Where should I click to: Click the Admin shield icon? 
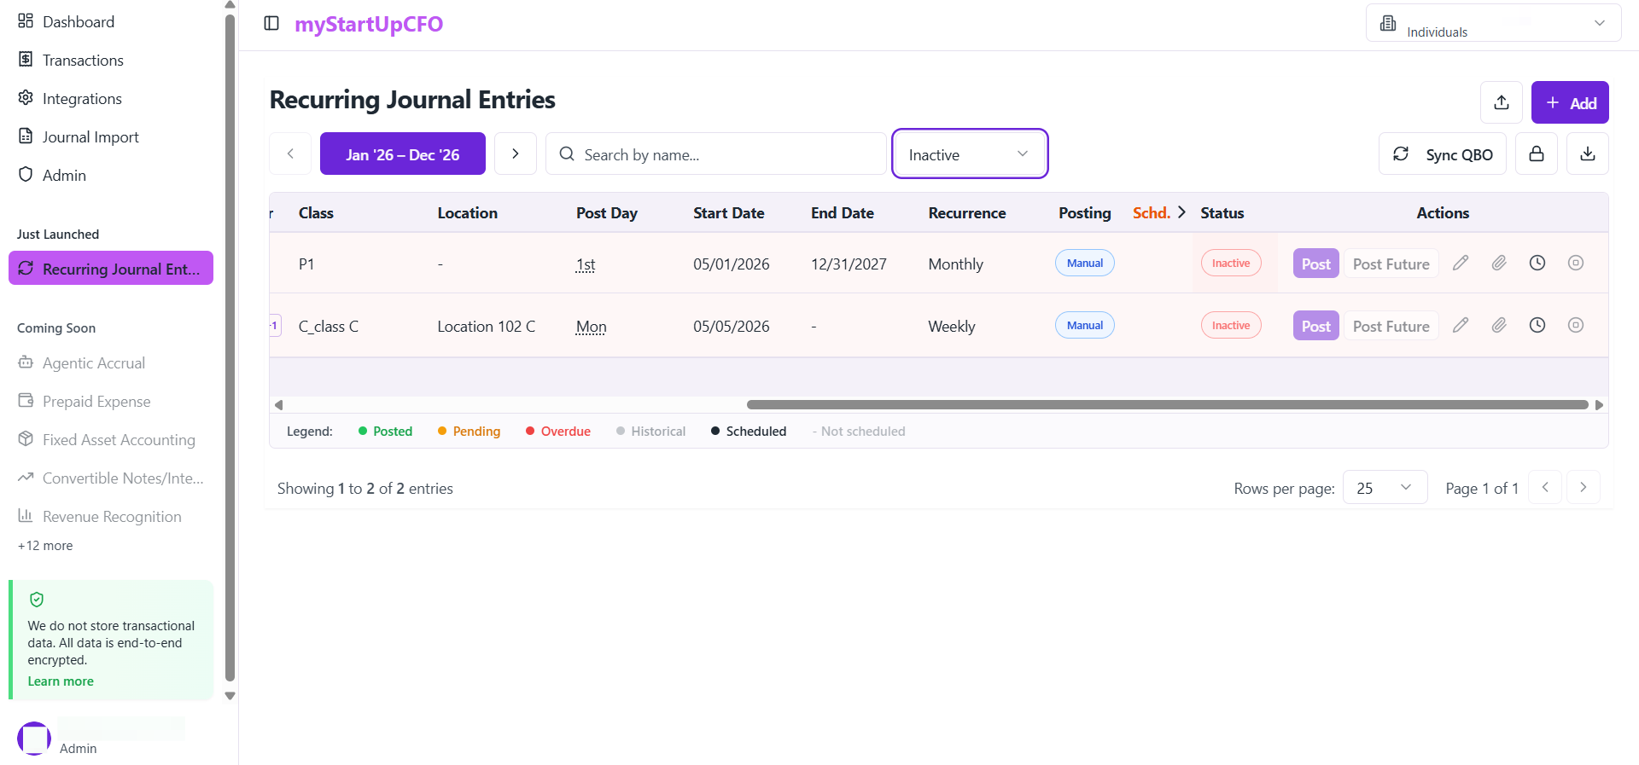[26, 174]
